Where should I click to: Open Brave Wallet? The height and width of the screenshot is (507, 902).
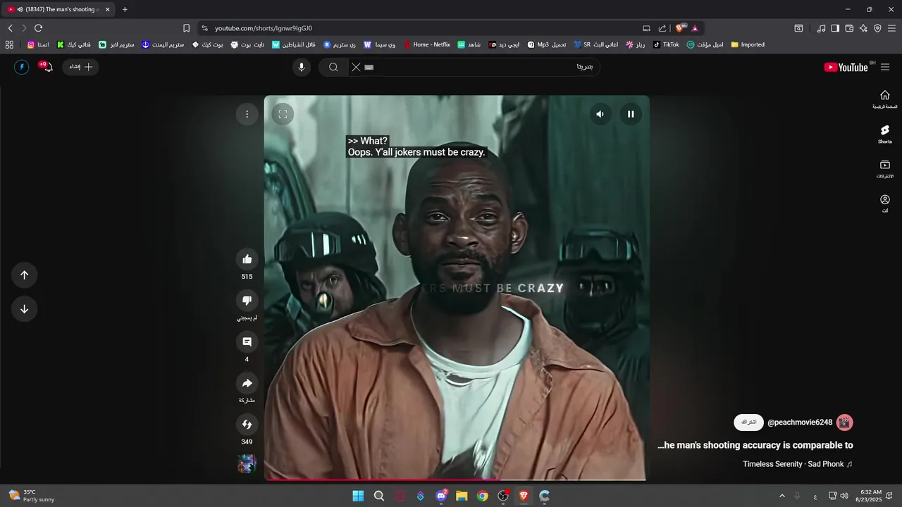point(849,28)
